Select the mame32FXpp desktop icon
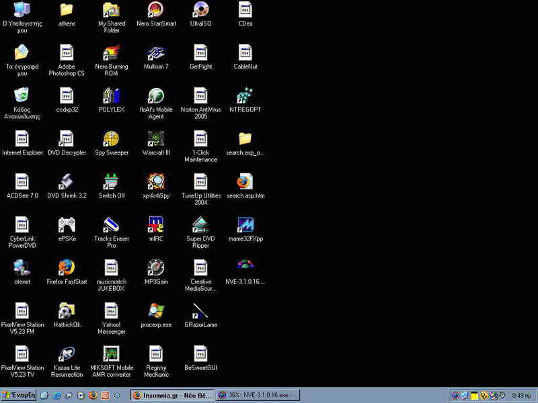538x403 pixels. (245, 225)
